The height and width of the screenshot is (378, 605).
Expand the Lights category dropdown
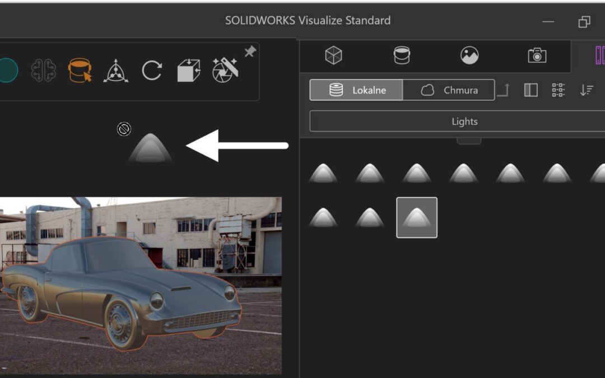coord(464,122)
